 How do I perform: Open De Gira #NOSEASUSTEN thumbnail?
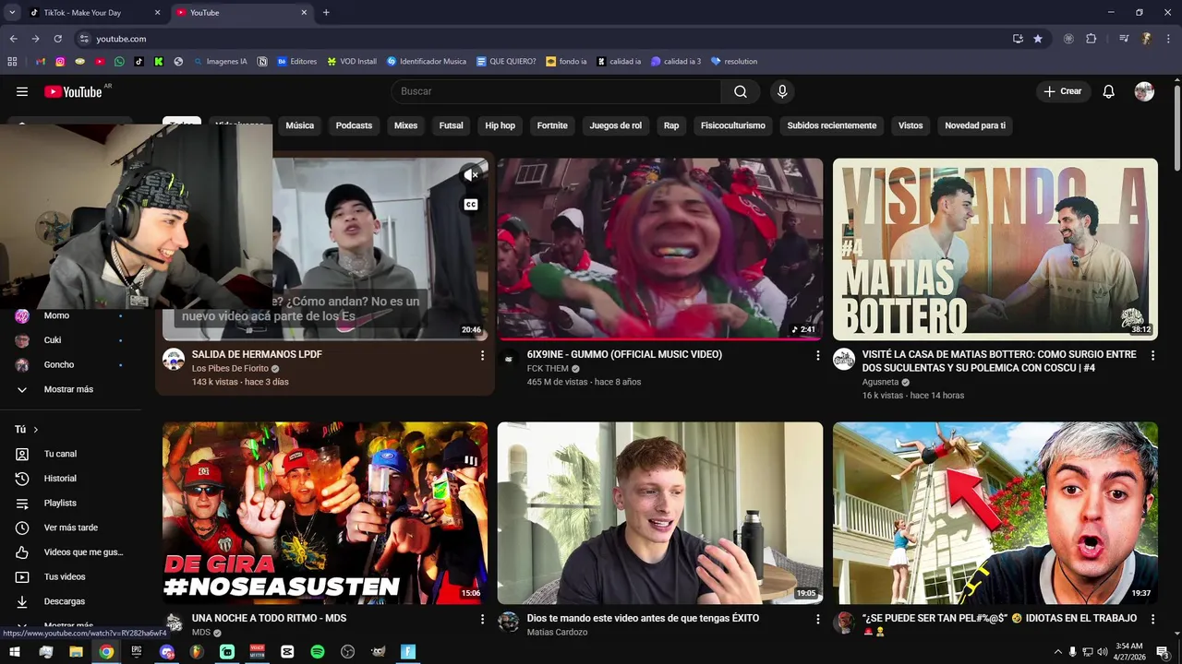[325, 513]
